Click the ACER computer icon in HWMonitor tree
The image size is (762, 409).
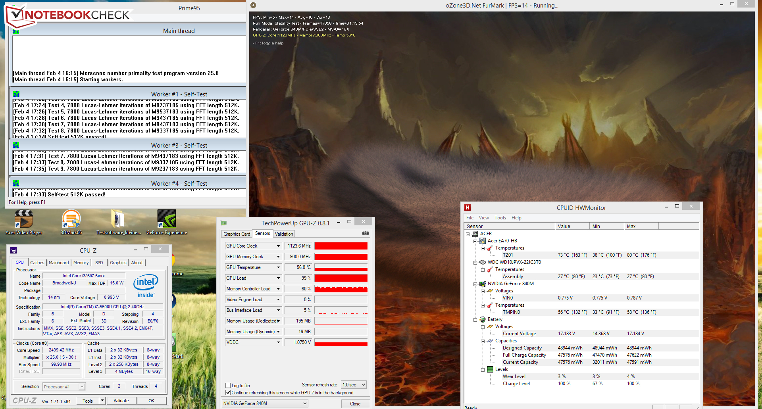pyautogui.click(x=475, y=234)
